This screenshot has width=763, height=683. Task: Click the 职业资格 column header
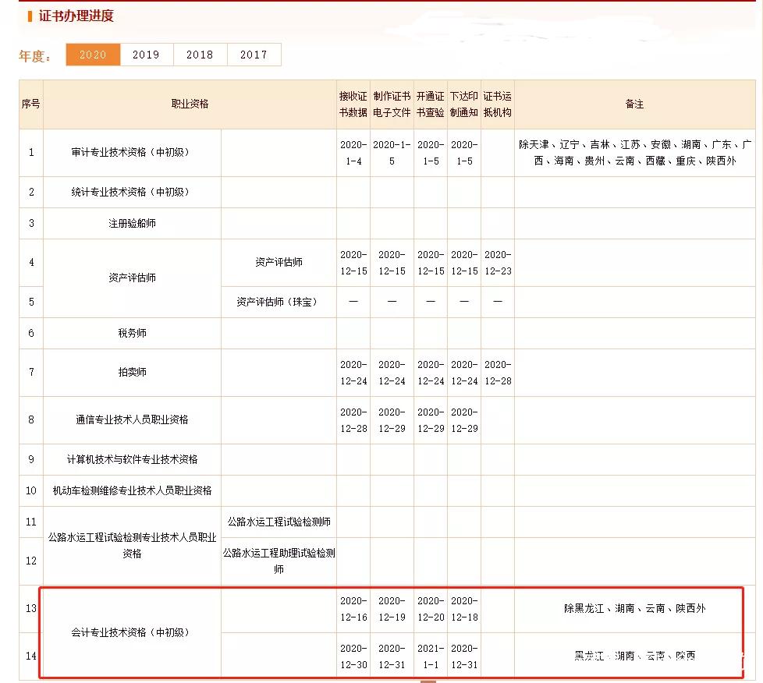tap(190, 104)
